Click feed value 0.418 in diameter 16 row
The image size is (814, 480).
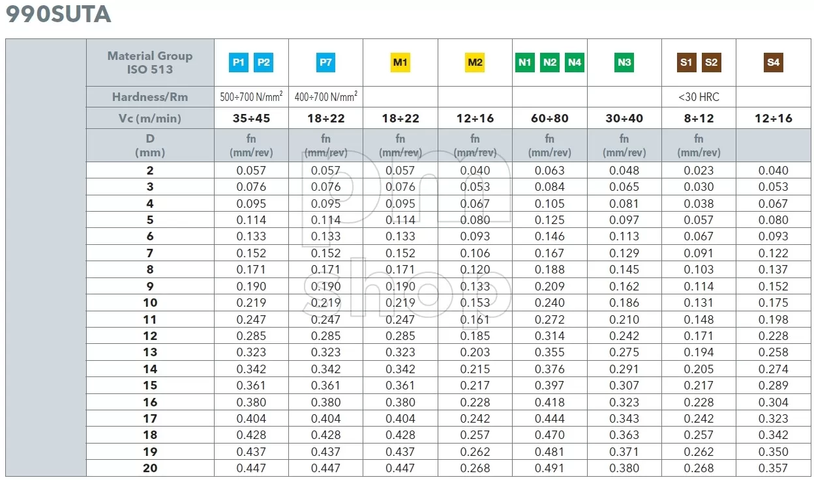tap(550, 402)
